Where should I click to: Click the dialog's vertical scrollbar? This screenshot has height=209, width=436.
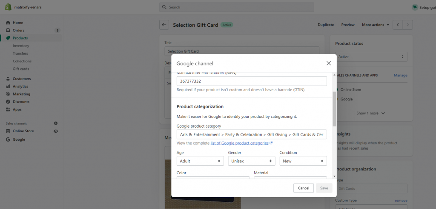(x=334, y=109)
